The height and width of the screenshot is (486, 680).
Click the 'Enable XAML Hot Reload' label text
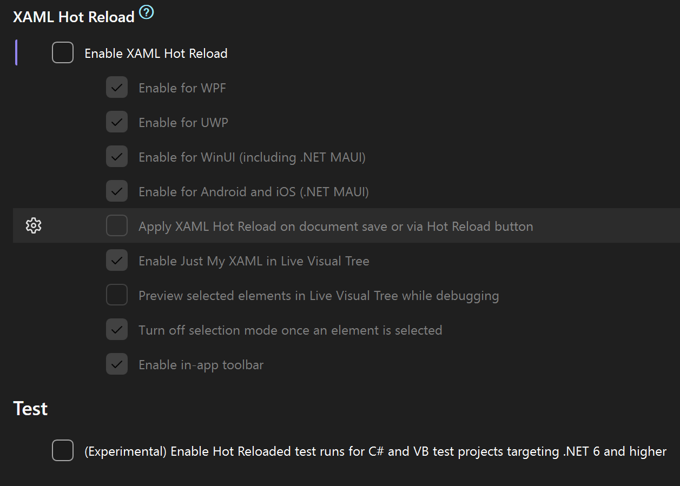pos(156,54)
